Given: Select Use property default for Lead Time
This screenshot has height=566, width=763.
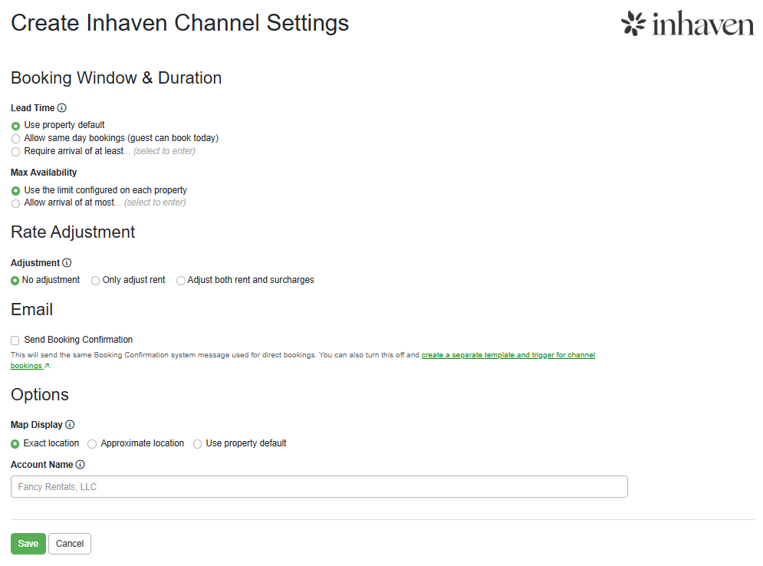Looking at the screenshot, I should coord(15,126).
